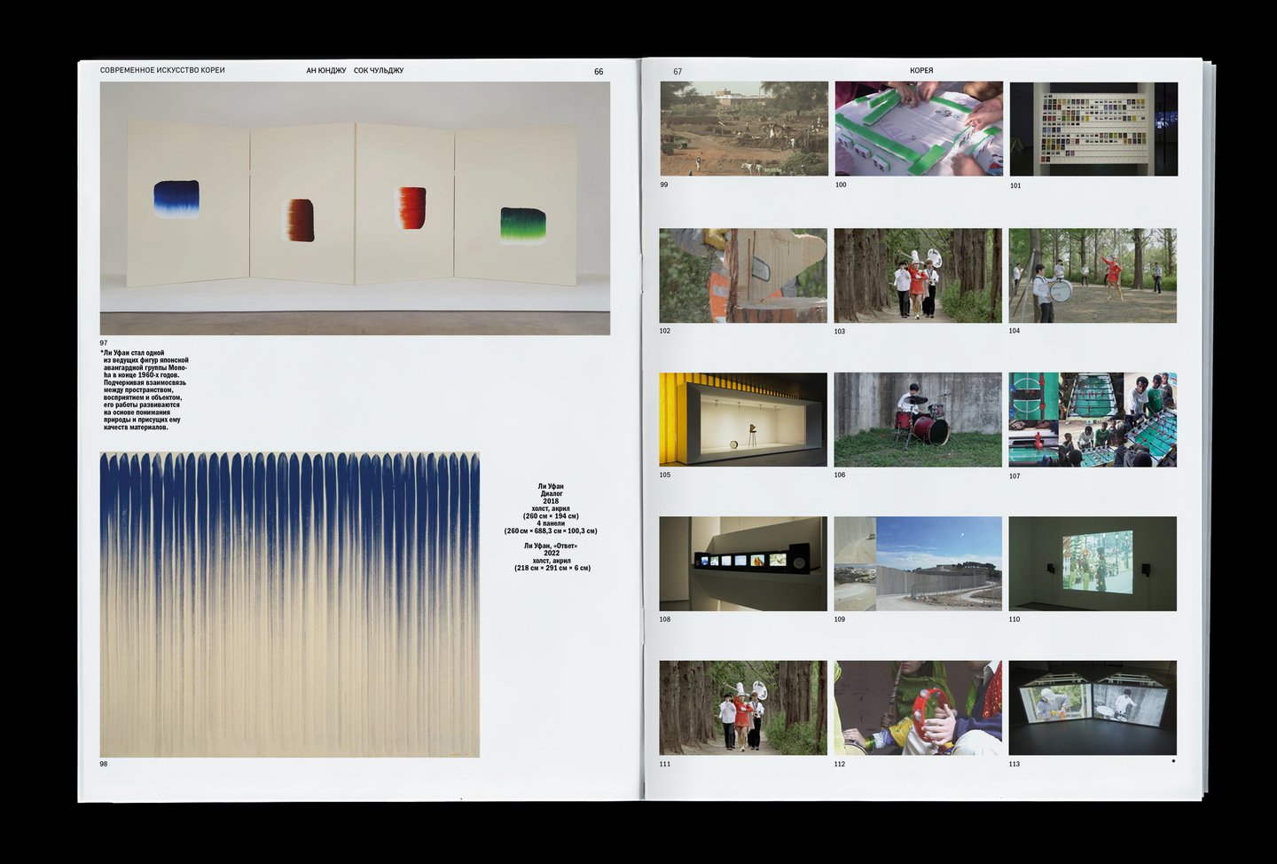Click page number 66
1277x864 pixels.
599,72
